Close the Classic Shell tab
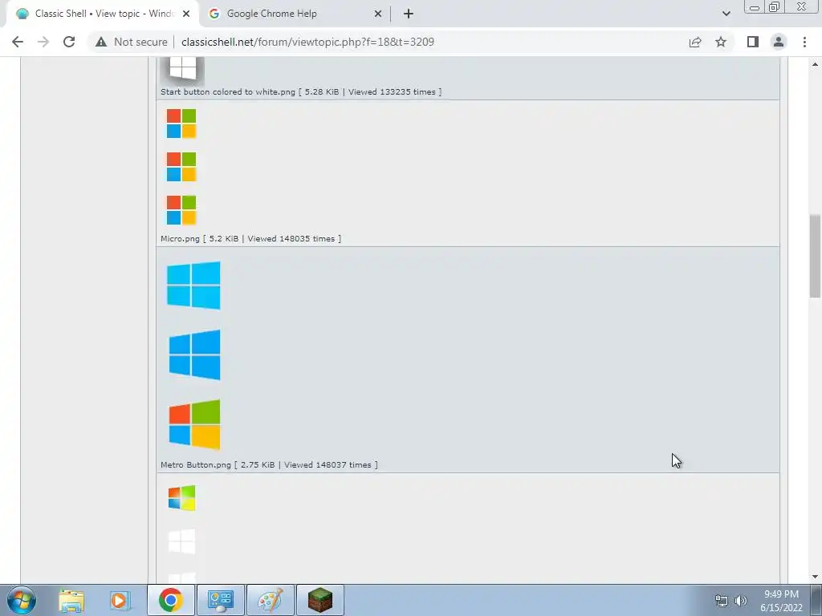 tap(186, 14)
